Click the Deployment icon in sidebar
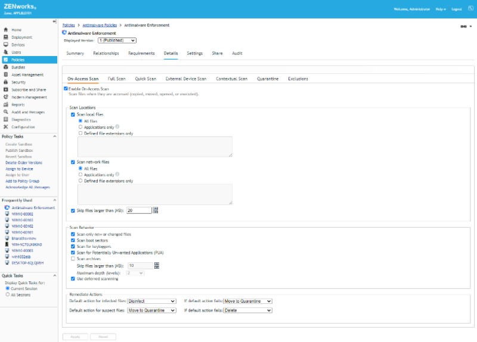This screenshot has height=342, width=477. (5, 37)
